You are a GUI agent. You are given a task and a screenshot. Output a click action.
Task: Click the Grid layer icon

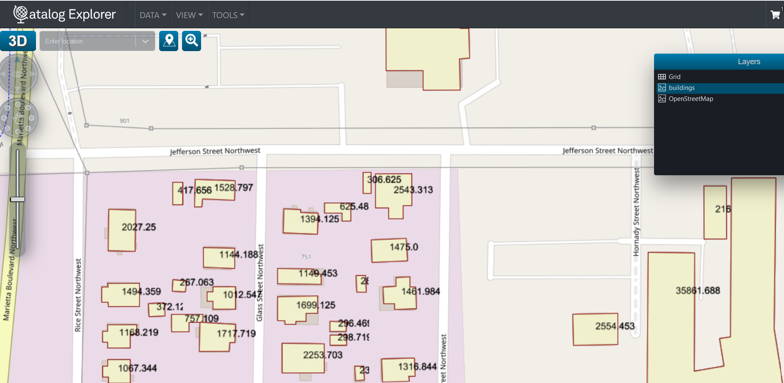[662, 77]
